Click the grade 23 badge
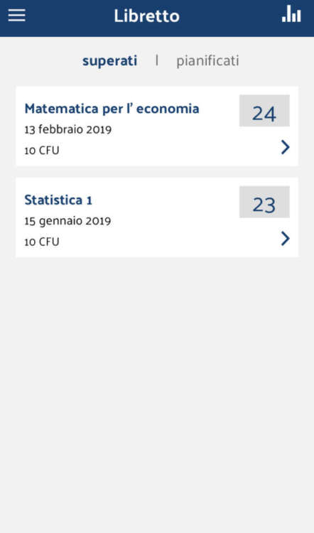This screenshot has width=314, height=533. click(x=264, y=202)
